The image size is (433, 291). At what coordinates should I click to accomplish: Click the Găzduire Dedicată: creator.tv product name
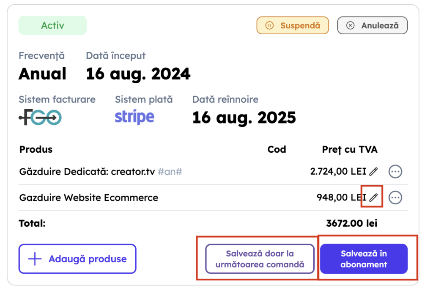(87, 172)
